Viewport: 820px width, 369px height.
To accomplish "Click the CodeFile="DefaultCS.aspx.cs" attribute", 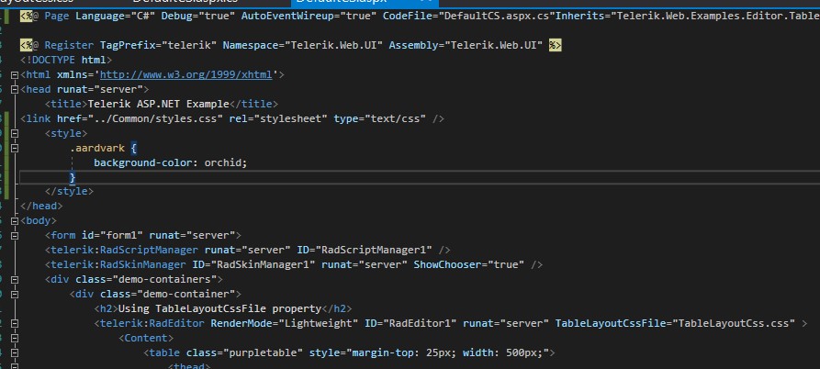I will tap(469, 17).
